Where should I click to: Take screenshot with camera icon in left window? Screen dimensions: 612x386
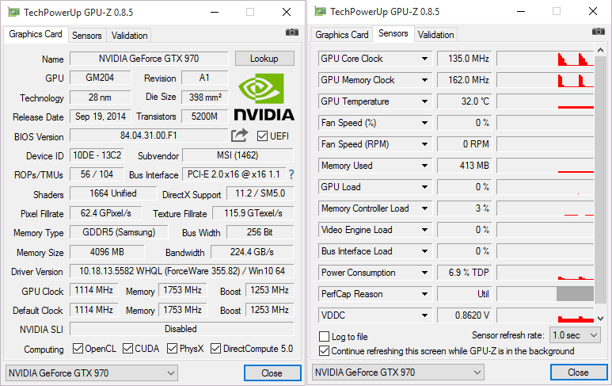[x=292, y=32]
